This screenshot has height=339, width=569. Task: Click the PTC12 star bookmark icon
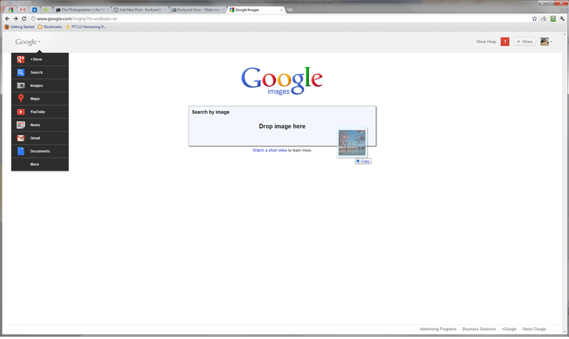click(x=68, y=27)
